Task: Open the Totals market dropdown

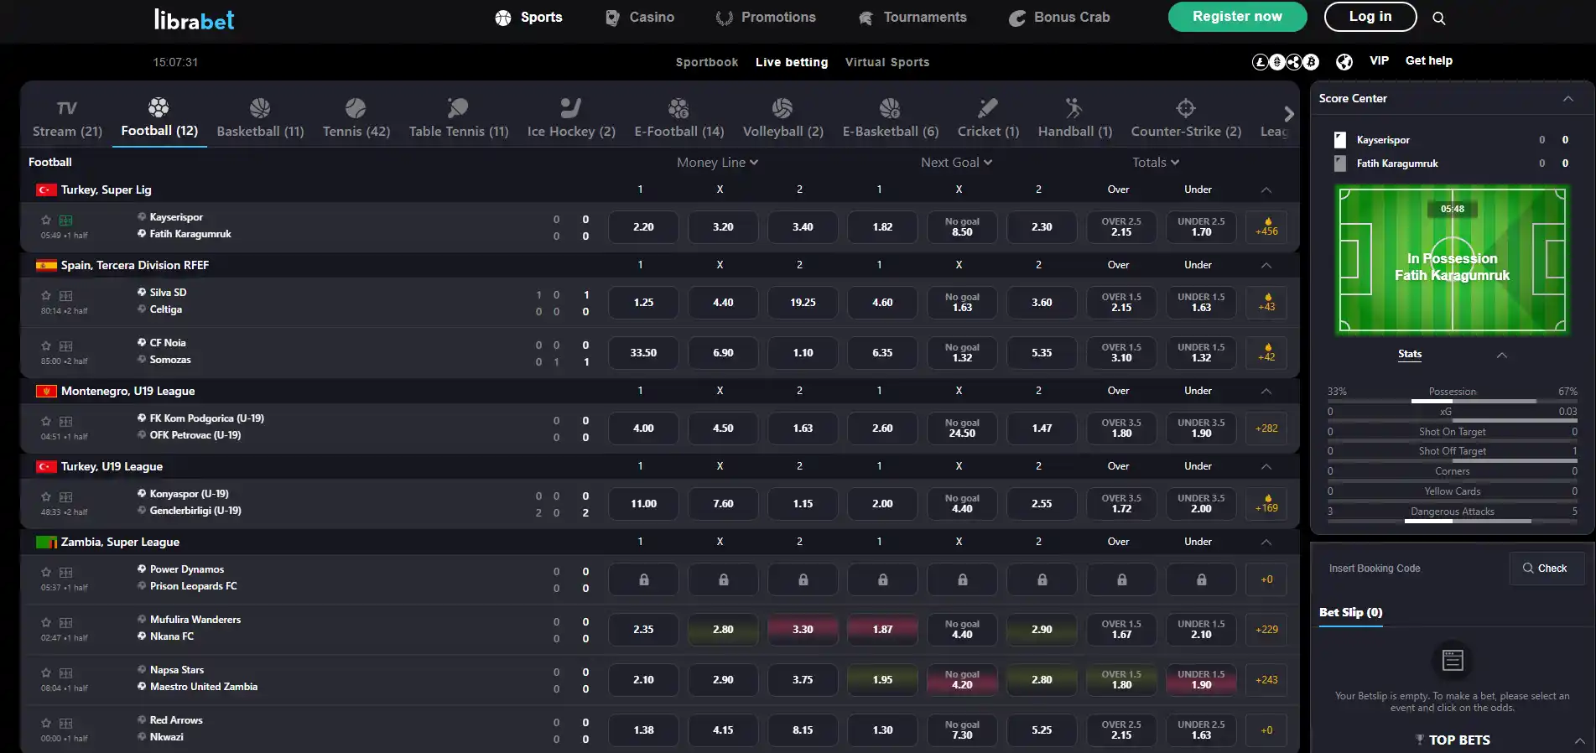Action: 1156,163
